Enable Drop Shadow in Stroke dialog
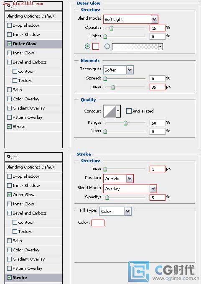The width and height of the screenshot is (201, 284). click(9, 176)
